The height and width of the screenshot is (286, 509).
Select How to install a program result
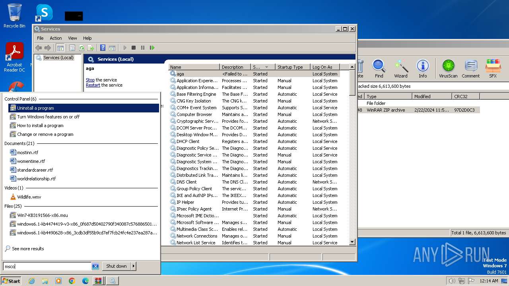84,126
